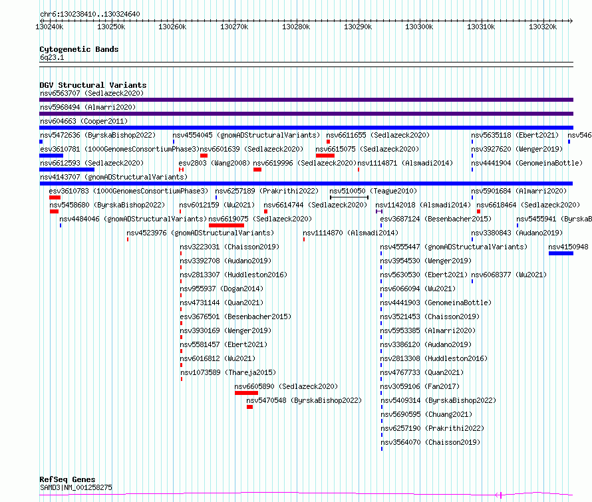
Task: Open variant nsv4554045 gnomADStructuralVariants
Action: 246,135
